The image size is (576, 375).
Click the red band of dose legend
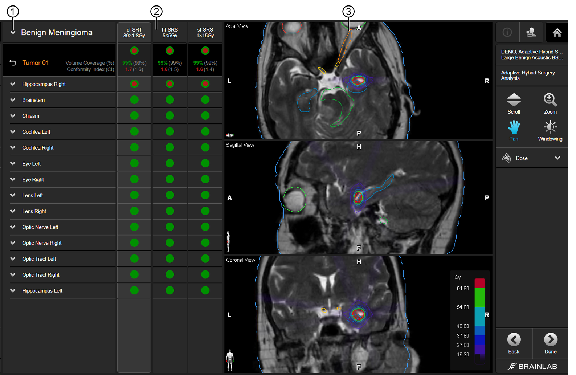tap(480, 283)
